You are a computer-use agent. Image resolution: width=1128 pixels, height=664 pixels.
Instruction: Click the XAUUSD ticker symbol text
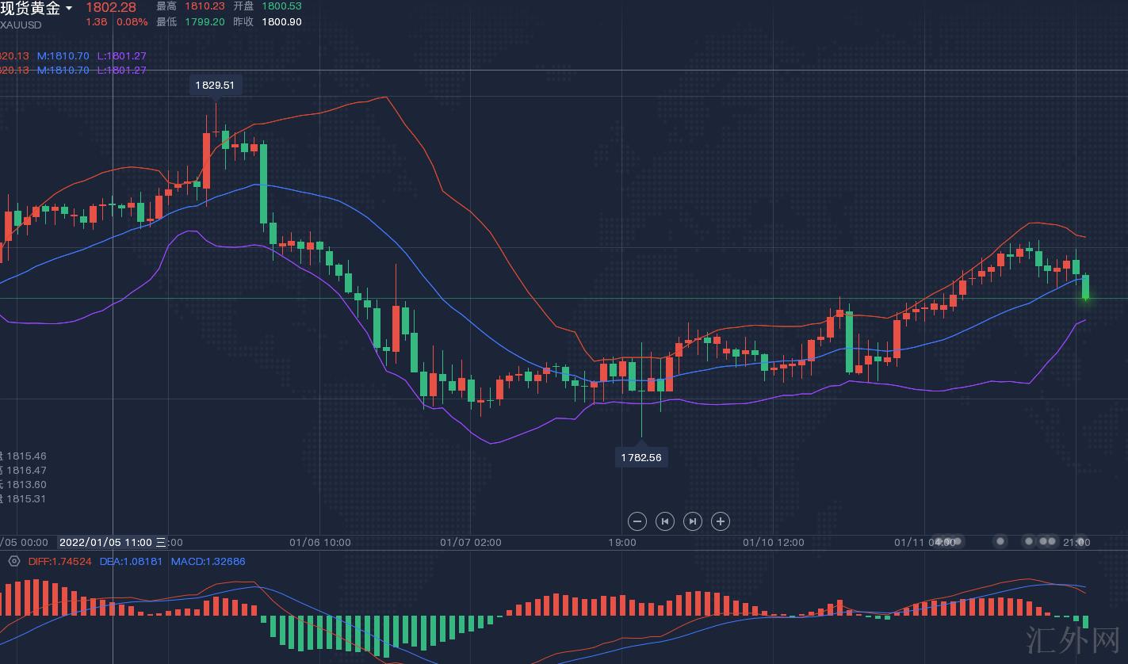pyautogui.click(x=21, y=25)
